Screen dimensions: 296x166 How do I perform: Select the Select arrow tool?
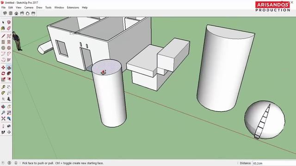(x=3, y=23)
